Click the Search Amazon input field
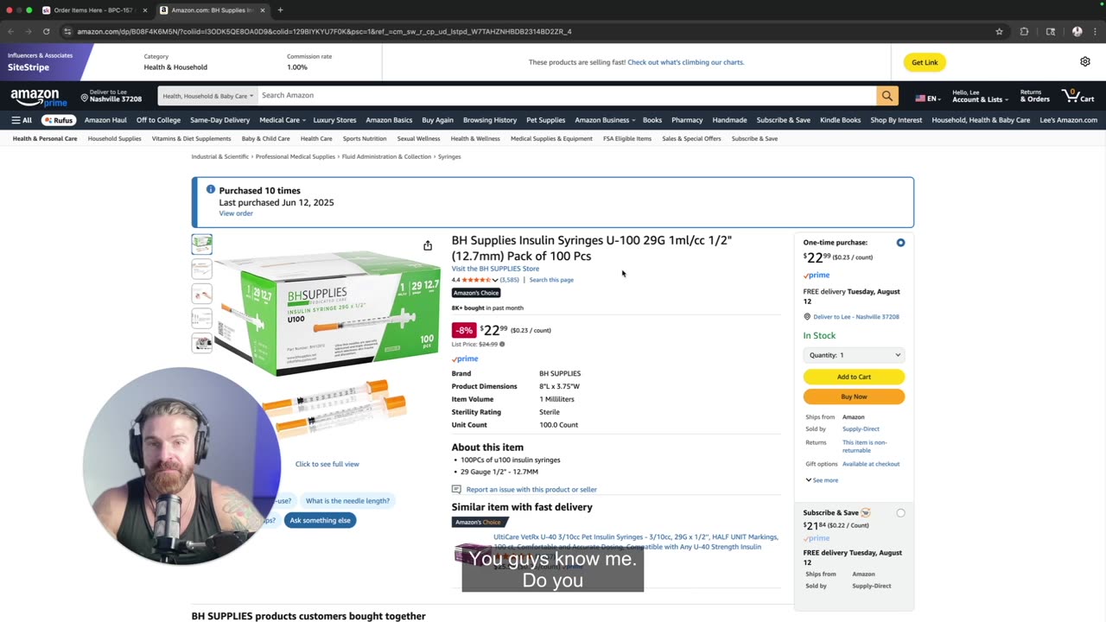 567,96
